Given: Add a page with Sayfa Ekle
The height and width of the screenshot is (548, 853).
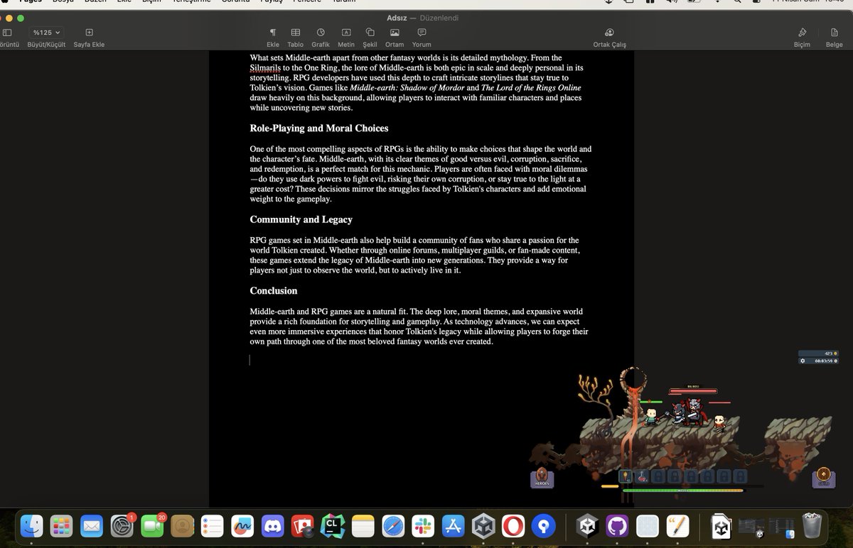Looking at the screenshot, I should click(x=89, y=33).
